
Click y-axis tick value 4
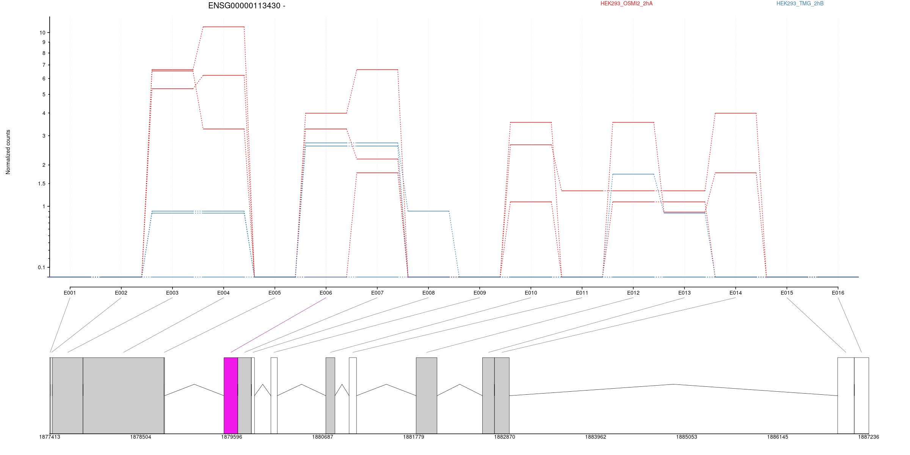tap(44, 113)
